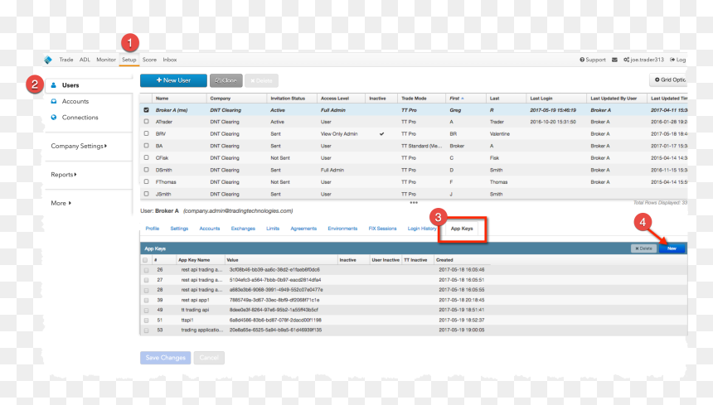713x405 pixels.
Task: Switch to the Exchanges tab
Action: click(243, 229)
